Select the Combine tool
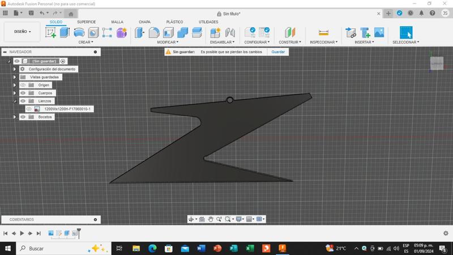This screenshot has width=453, height=255. [182, 33]
